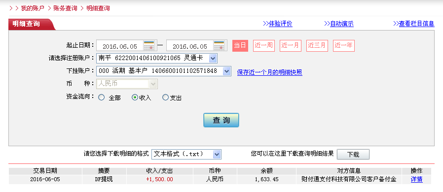Click the start date input field
This screenshot has height=192, width=443.
(x=120, y=46)
